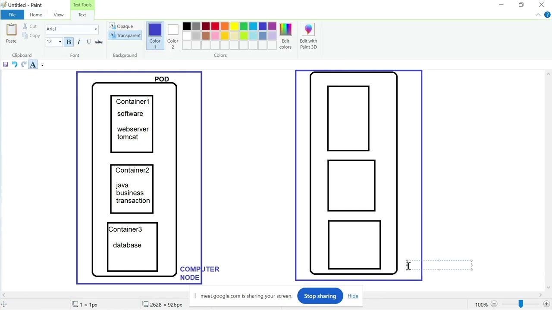
Task: Pick the lime color swatch
Action: coord(244,36)
